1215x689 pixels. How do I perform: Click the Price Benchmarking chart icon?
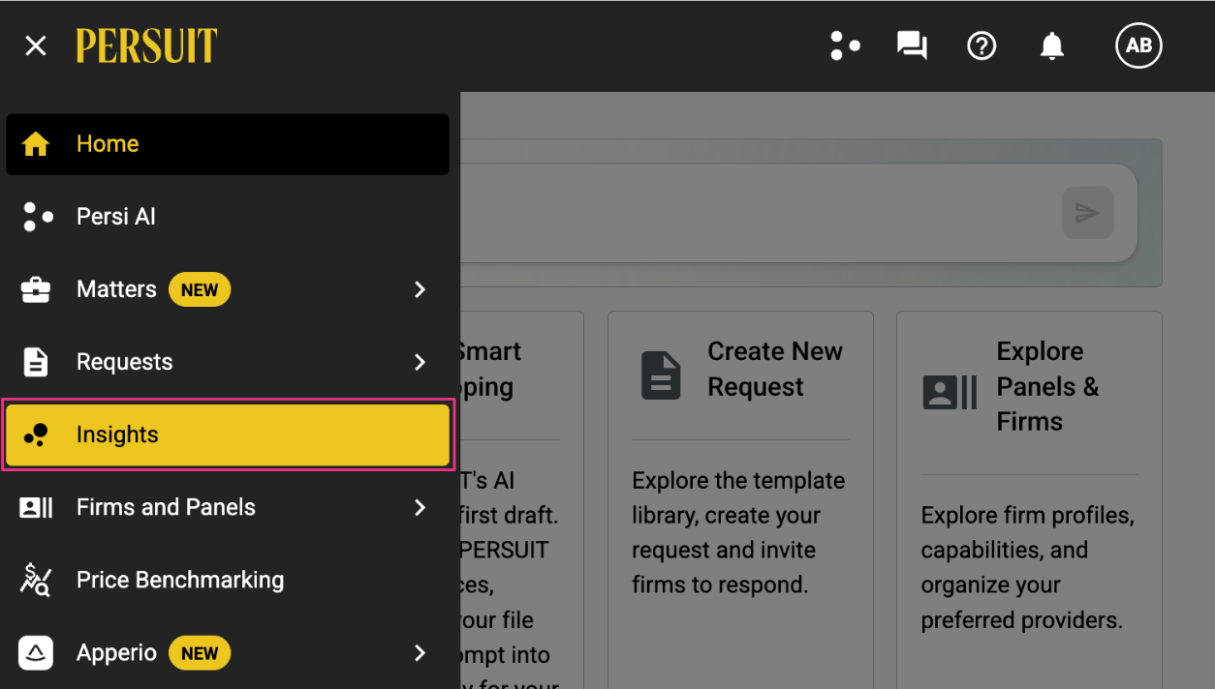(x=36, y=580)
